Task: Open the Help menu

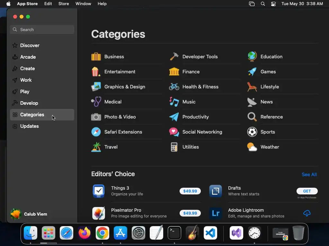Action: pyautogui.click(x=102, y=4)
